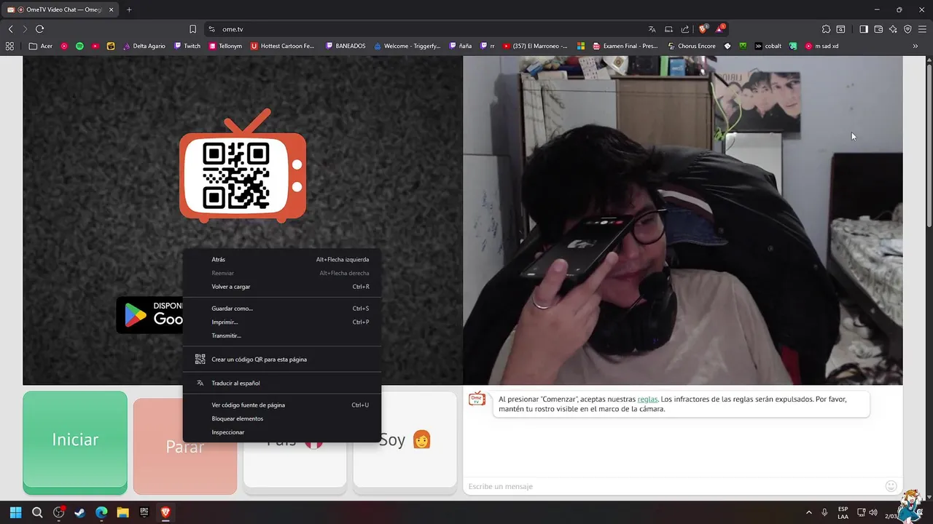Screen dimensions: 933x524
Task: Open the Examen Final bookmark
Action: click(625, 46)
